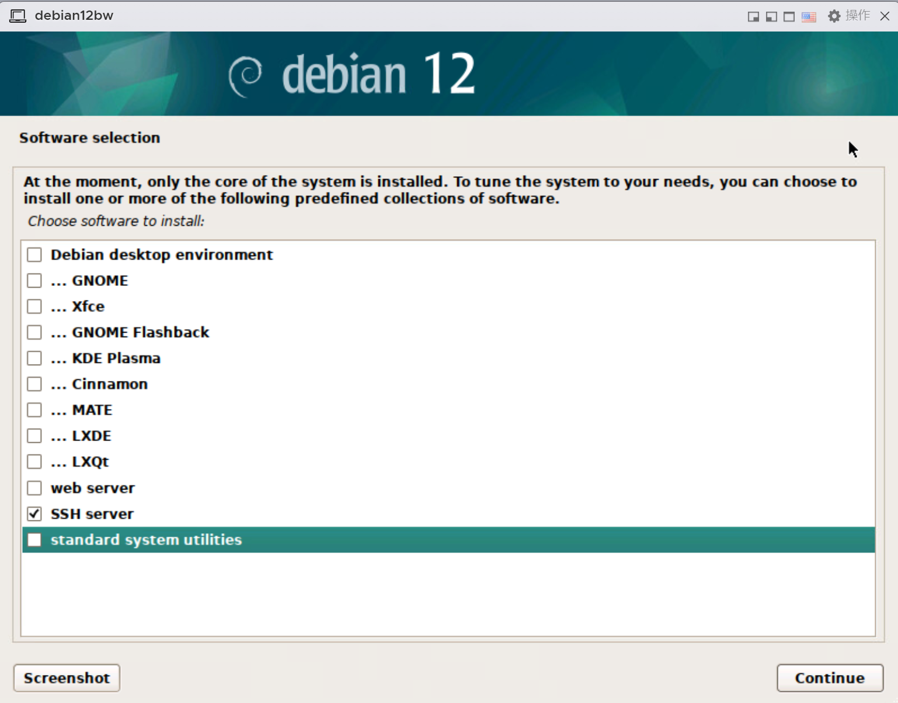Check standard system utilities checkbox

(x=34, y=540)
